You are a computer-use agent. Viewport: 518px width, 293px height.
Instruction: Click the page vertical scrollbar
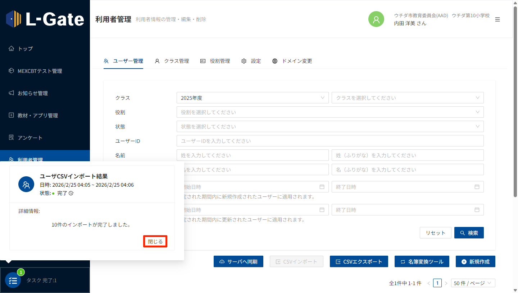click(515, 108)
